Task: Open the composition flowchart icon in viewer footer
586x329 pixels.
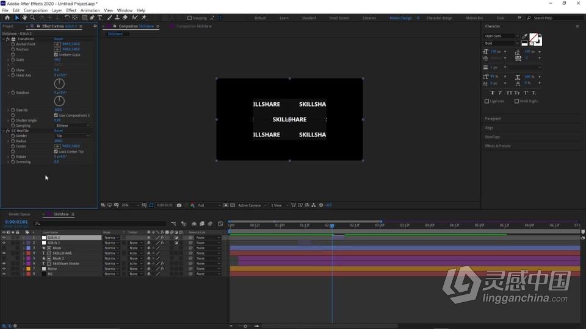Action: coord(314,205)
